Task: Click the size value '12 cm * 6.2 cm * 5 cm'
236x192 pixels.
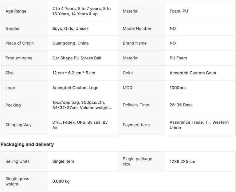Action: (74, 73)
